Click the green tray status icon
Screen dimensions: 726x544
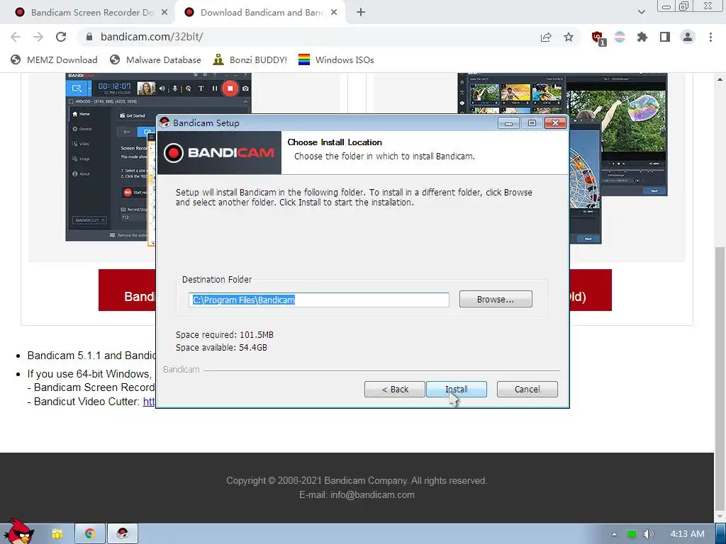tap(631, 534)
